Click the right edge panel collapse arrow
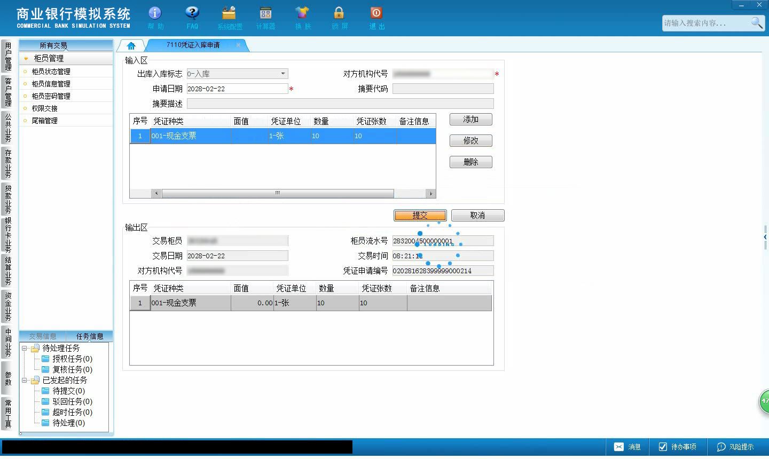This screenshot has height=459, width=769. click(765, 236)
